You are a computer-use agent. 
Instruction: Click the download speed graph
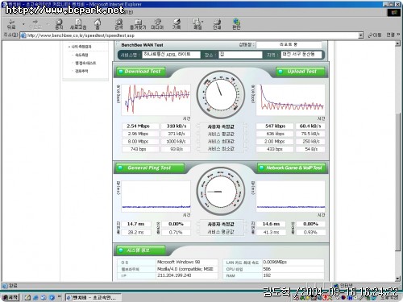tap(156, 100)
